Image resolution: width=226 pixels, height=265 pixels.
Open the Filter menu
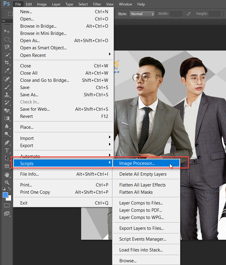pyautogui.click(x=97, y=4)
